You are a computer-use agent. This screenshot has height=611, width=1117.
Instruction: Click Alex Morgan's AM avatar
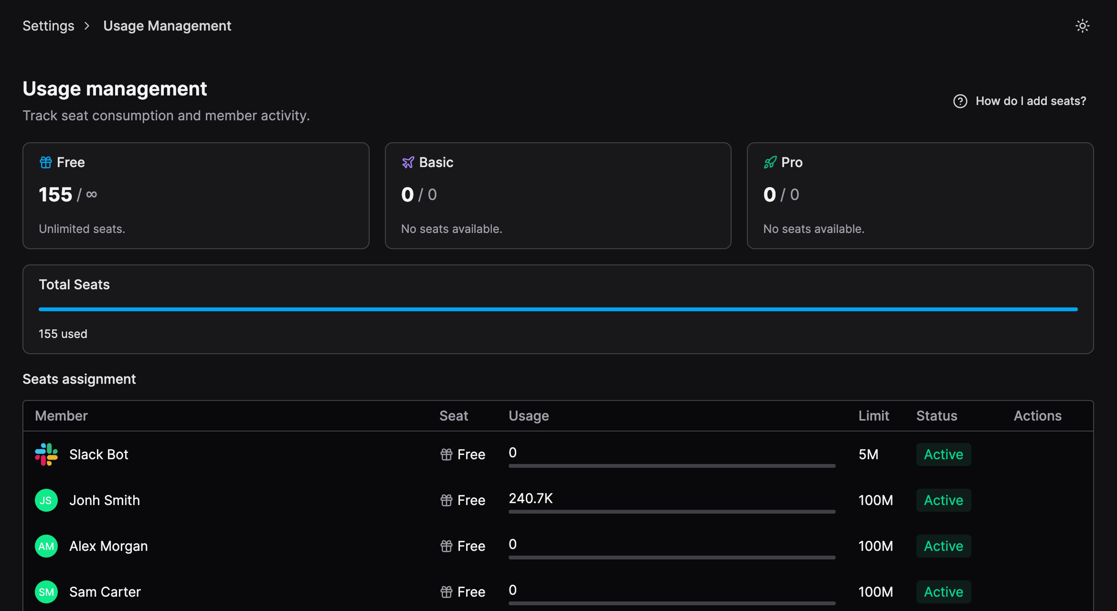(x=46, y=546)
